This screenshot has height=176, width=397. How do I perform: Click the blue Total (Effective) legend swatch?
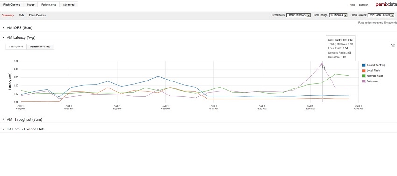(363, 65)
